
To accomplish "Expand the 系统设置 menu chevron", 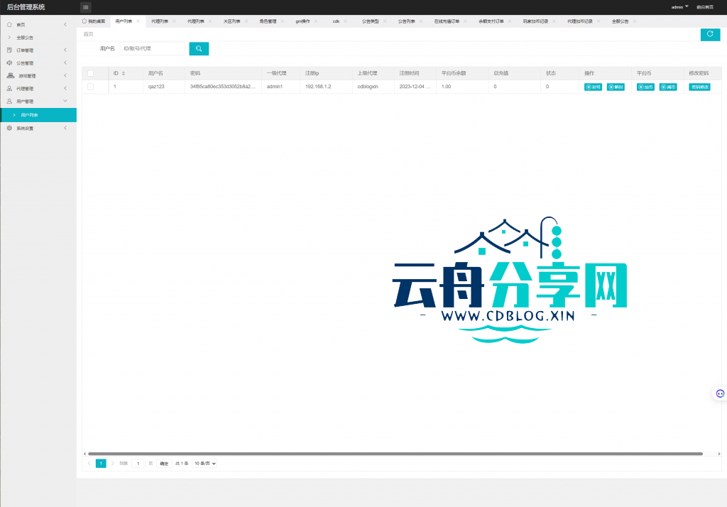I will pyautogui.click(x=65, y=128).
